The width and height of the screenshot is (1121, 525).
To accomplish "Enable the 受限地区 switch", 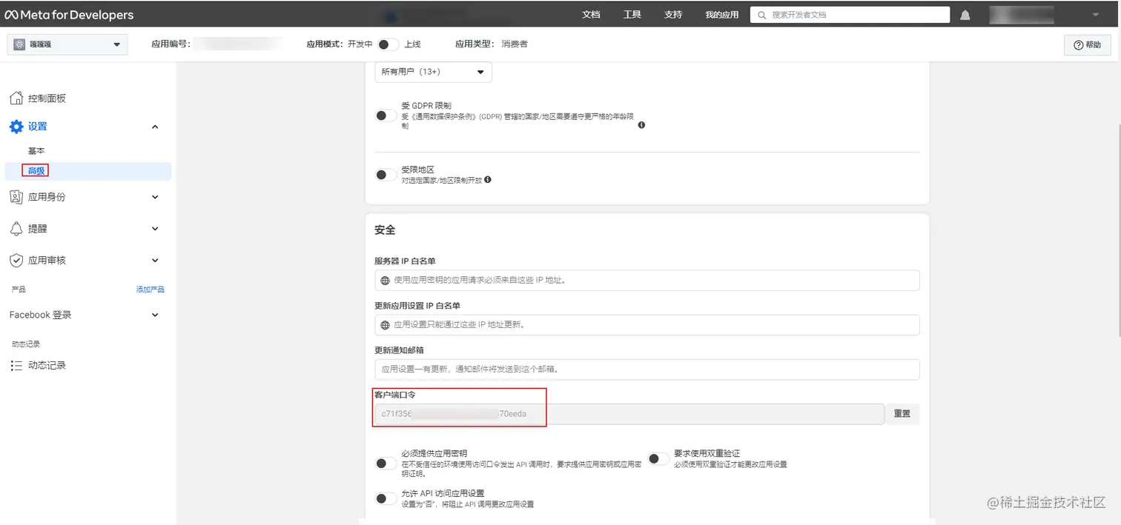I will 386,175.
